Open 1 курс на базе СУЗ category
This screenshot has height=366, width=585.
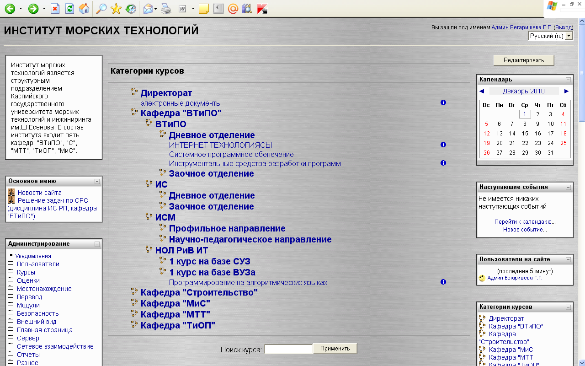209,261
